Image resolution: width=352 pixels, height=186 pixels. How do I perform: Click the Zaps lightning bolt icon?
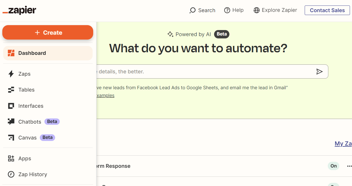[11, 74]
